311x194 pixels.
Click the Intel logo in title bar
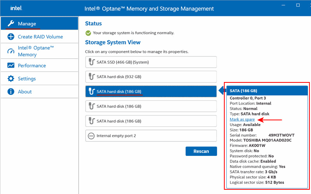tap(16, 8)
